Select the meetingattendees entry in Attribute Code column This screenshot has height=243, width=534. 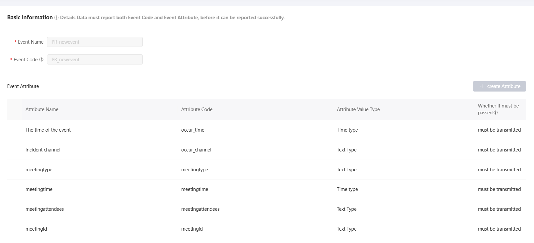pyautogui.click(x=200, y=209)
